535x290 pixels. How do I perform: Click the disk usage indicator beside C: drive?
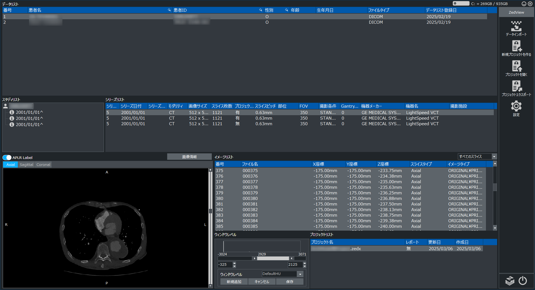click(x=461, y=4)
